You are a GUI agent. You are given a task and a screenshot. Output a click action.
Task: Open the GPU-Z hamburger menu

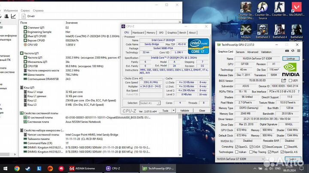tap(299, 51)
